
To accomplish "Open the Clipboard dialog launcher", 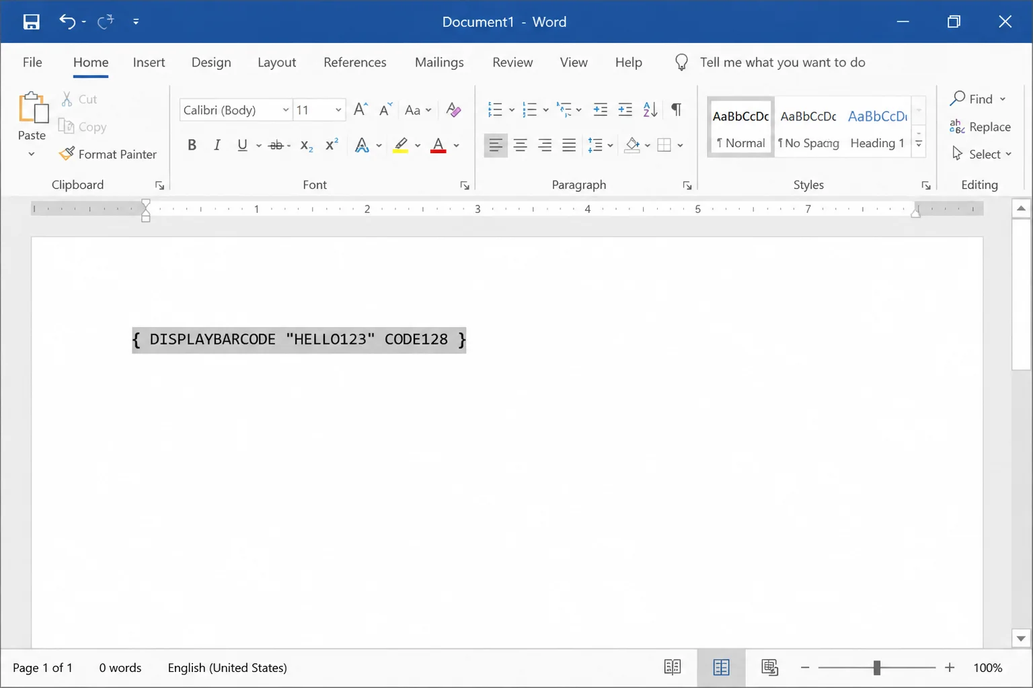I will coord(159,185).
